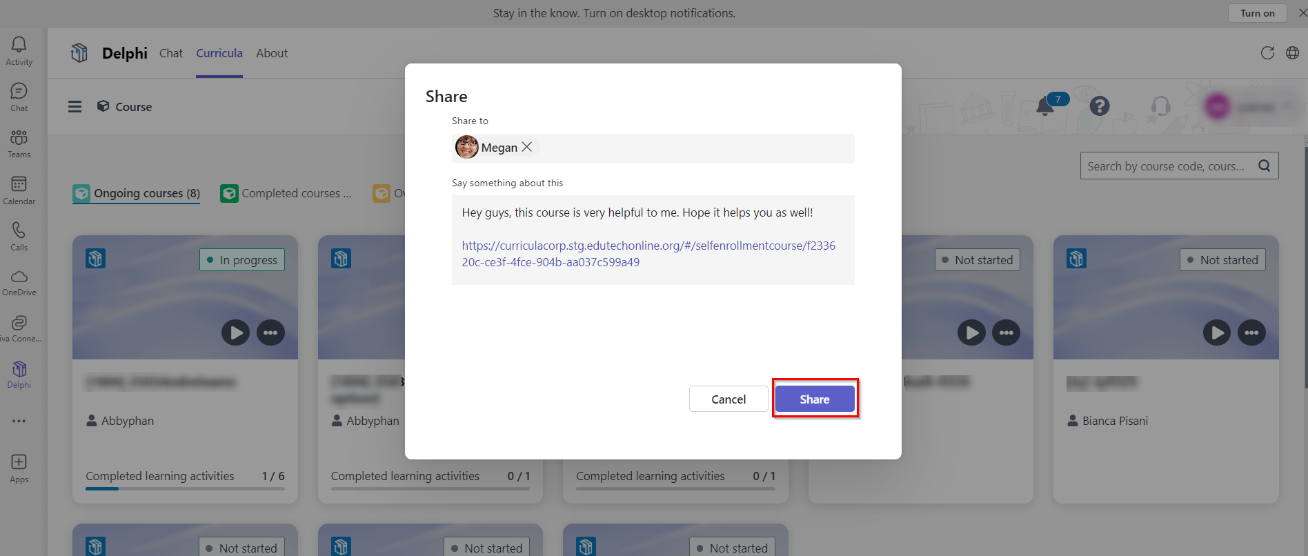Screen dimensions: 1308x556
Task: Switch to the Chat tab of Delphi
Action: point(171,53)
